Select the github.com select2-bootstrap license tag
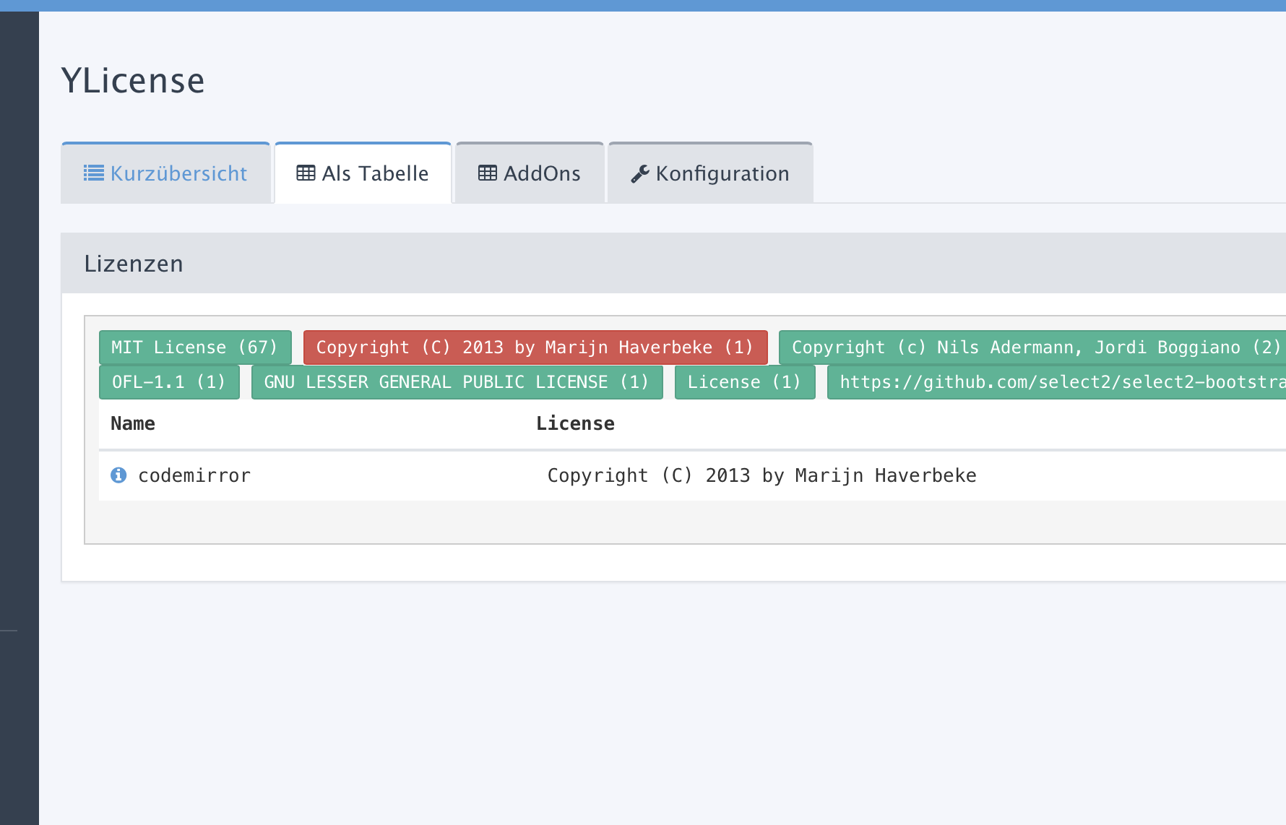Screen dimensions: 1286x825 pyautogui.click(x=1056, y=382)
